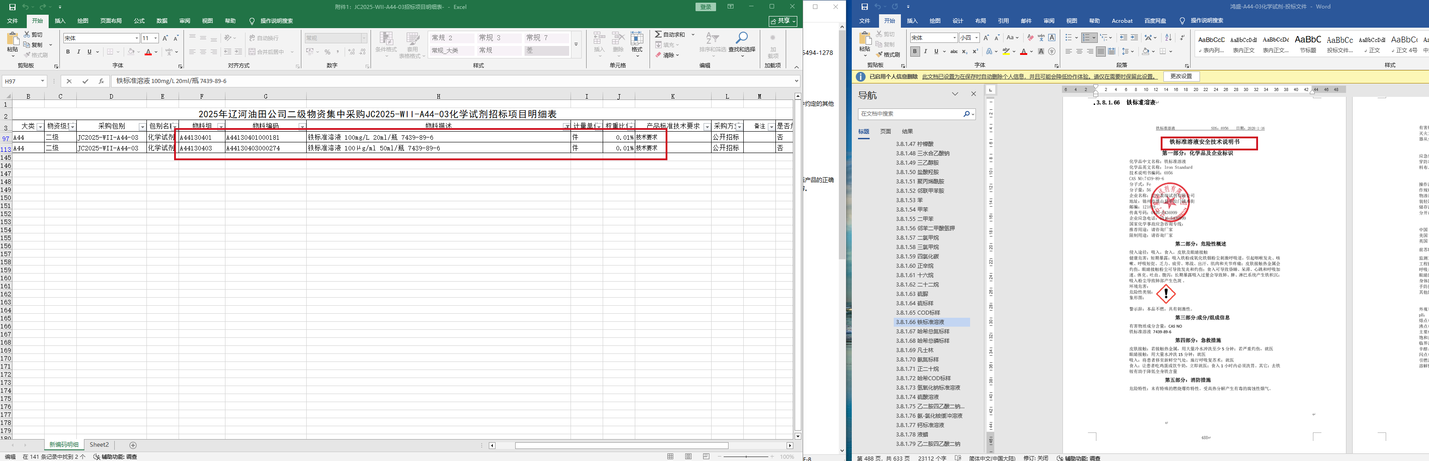The height and width of the screenshot is (461, 1429).
Task: Click Excel Find and Select (查找和选择) icon
Action: 742,45
